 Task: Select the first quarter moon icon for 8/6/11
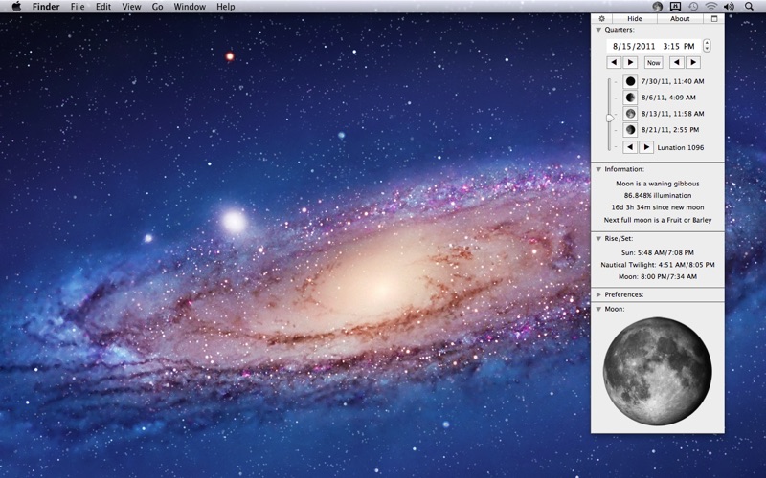[x=630, y=98]
